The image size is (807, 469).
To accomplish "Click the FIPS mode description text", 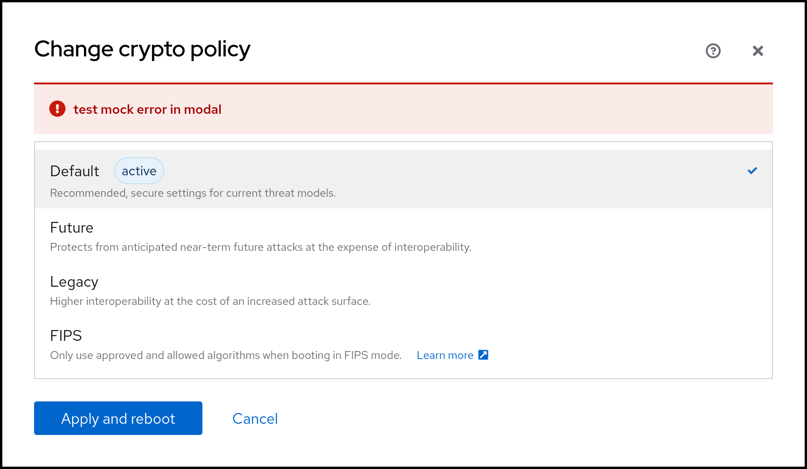I will (x=226, y=355).
